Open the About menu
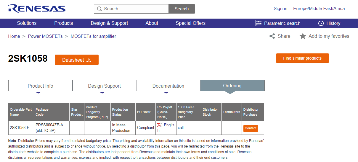358x162 pixels. 152,23
